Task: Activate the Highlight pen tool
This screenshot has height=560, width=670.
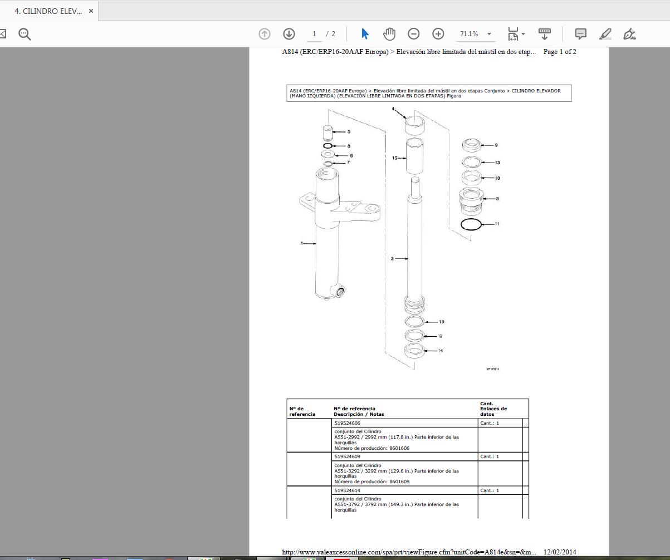Action: [605, 34]
